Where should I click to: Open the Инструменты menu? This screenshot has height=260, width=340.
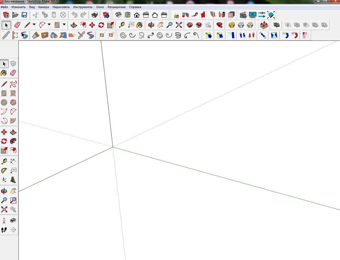[83, 7]
